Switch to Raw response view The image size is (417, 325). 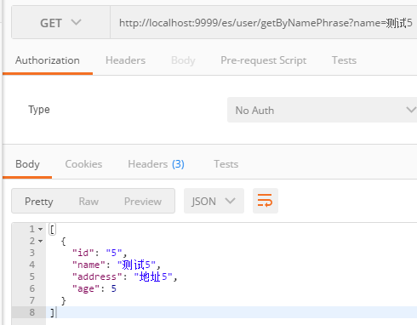(89, 202)
